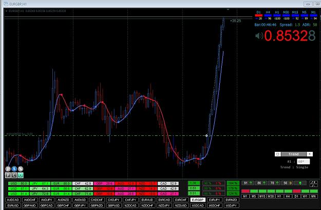Select the USDCHF pair

(214, 205)
